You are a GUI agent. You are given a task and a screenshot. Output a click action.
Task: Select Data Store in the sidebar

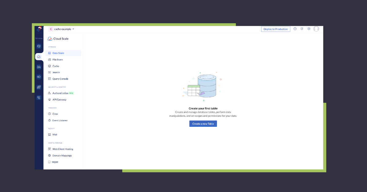pyautogui.click(x=63, y=53)
